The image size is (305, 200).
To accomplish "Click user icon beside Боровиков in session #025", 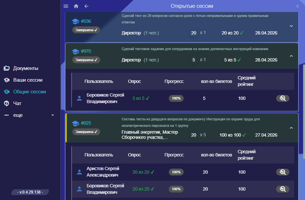I will pos(79,189).
